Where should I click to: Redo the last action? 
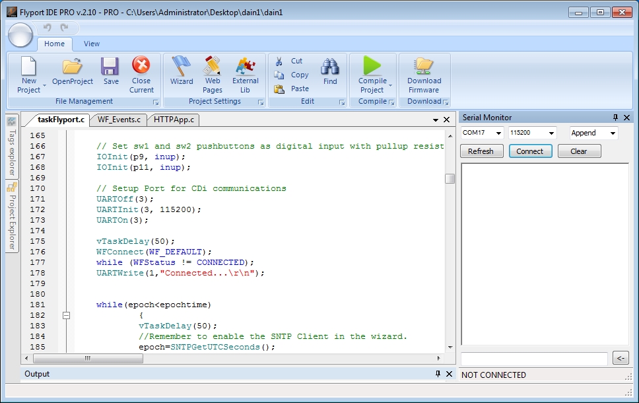[64, 27]
